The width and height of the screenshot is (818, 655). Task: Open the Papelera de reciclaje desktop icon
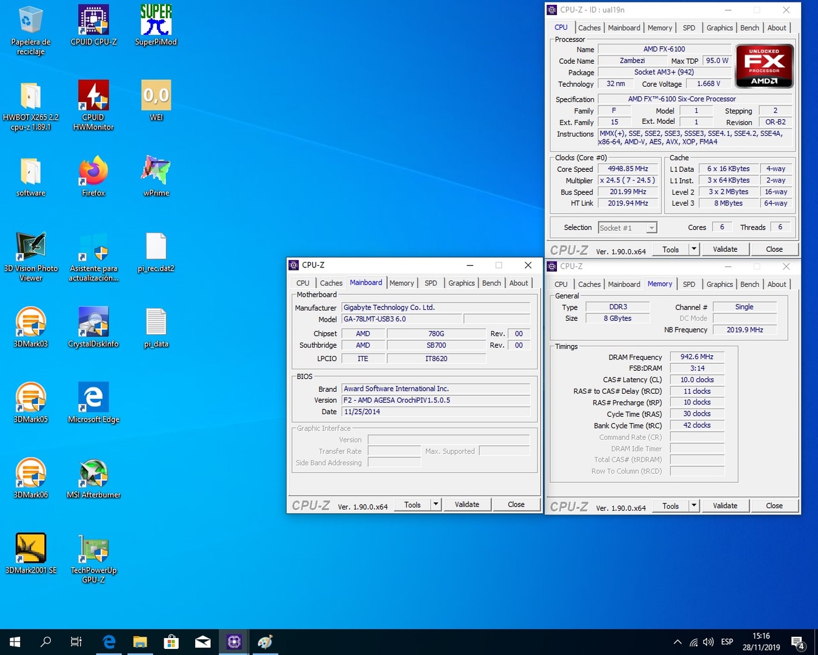click(x=30, y=30)
